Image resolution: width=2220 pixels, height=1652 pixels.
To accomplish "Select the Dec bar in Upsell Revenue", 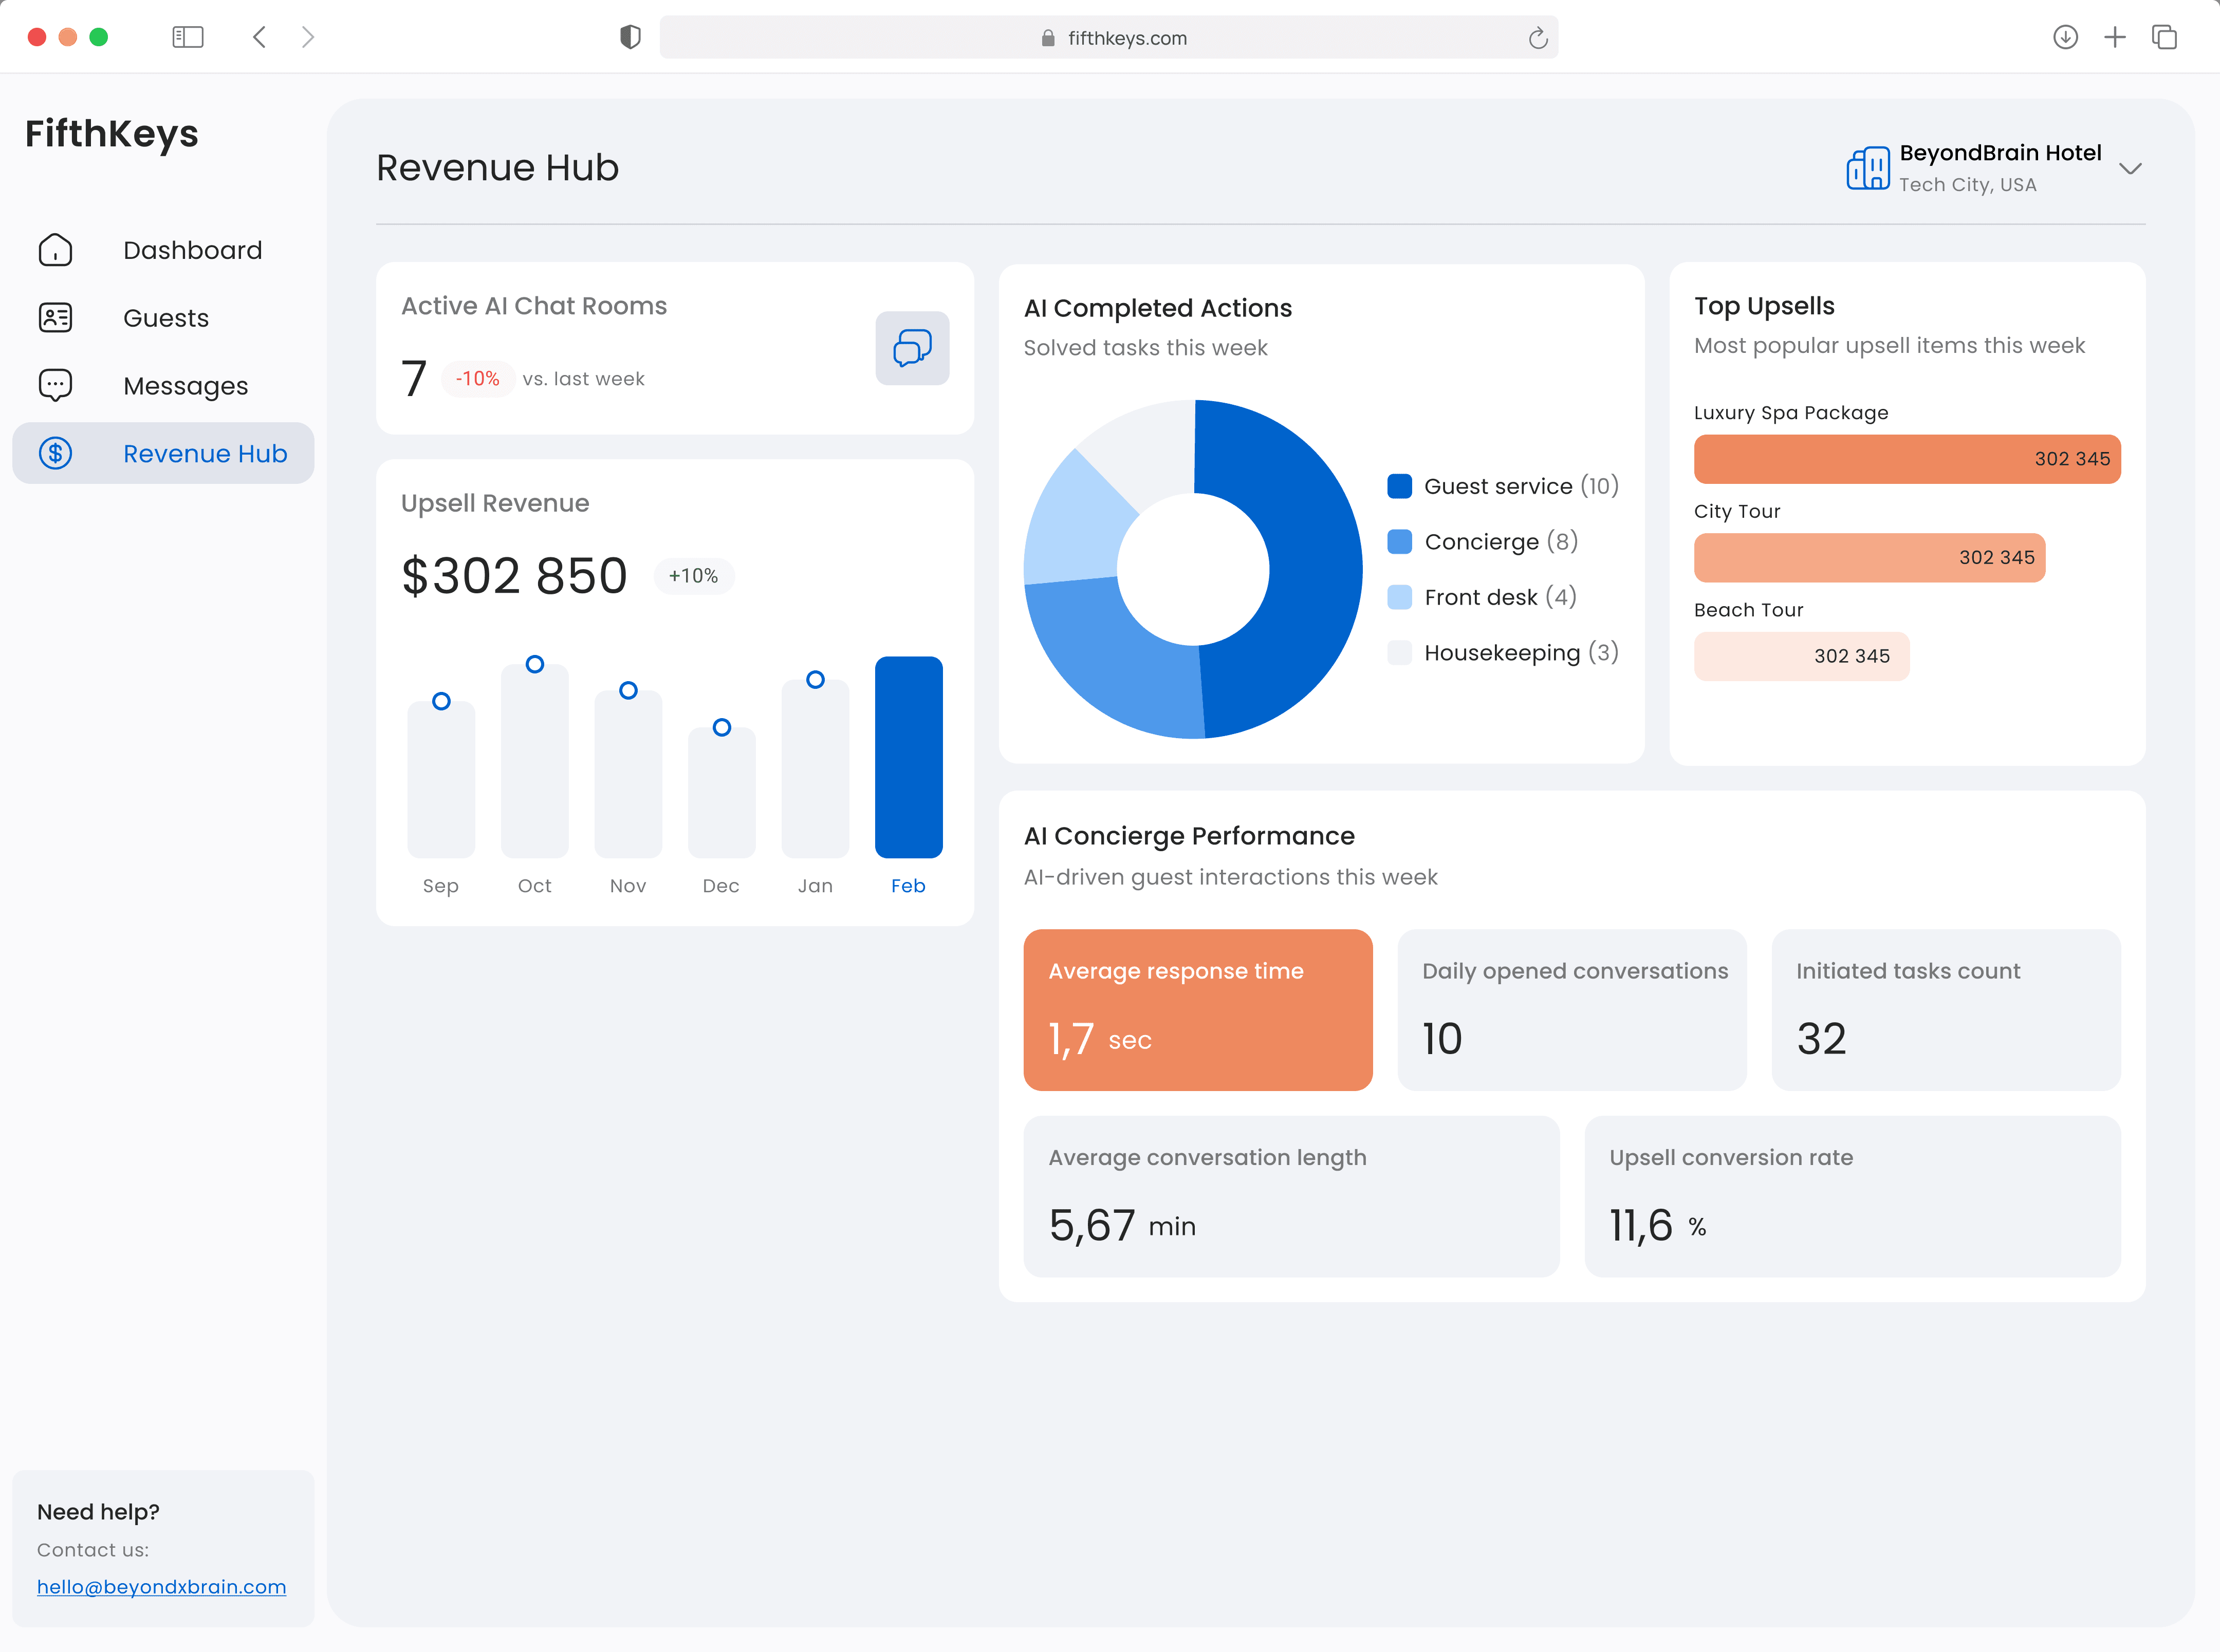I will (x=721, y=792).
